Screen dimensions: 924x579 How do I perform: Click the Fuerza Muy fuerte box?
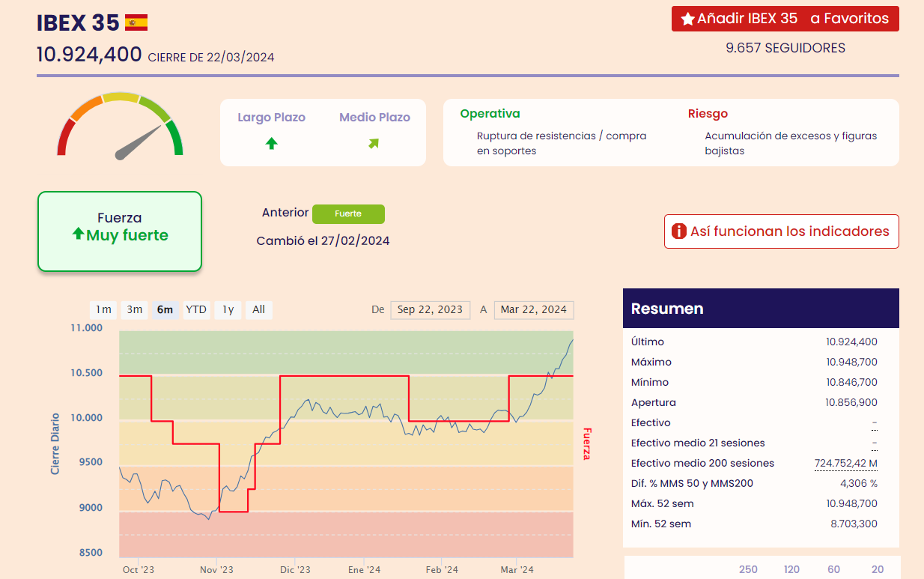coord(120,231)
